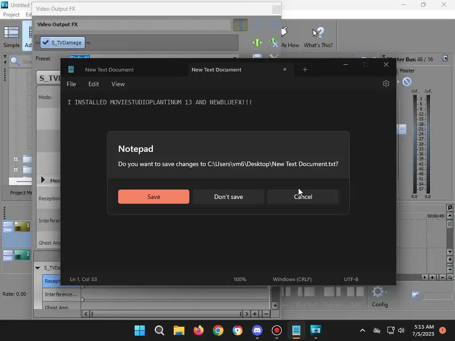Click the timeline zoom magnifier icon
The height and width of the screenshot is (341, 455).
450,278
